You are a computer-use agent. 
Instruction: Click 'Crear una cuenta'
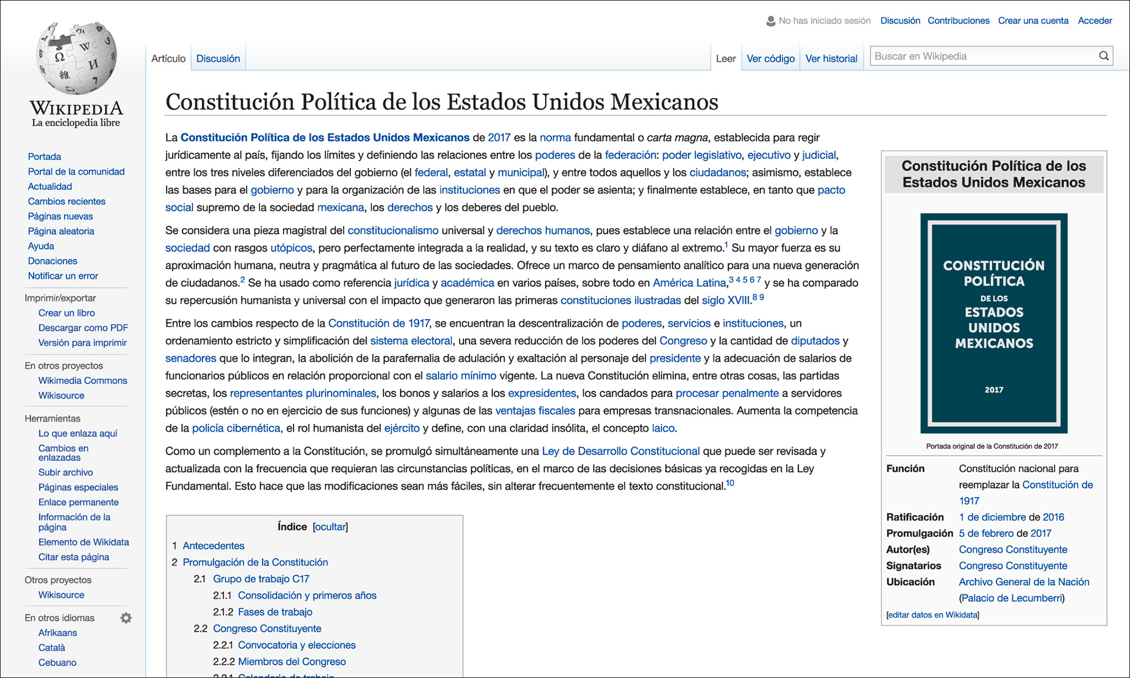point(1033,21)
